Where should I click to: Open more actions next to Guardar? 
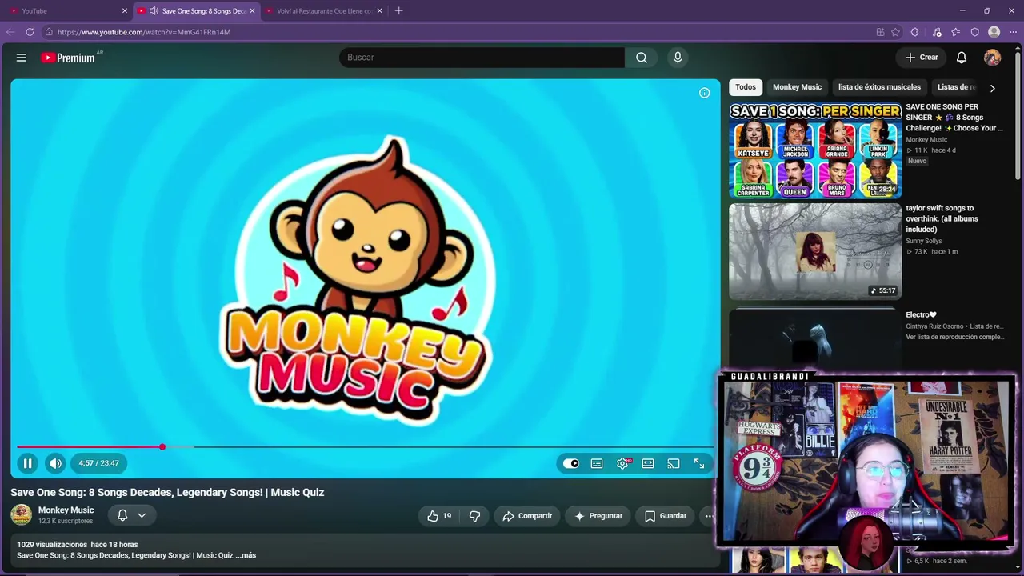[x=708, y=516]
